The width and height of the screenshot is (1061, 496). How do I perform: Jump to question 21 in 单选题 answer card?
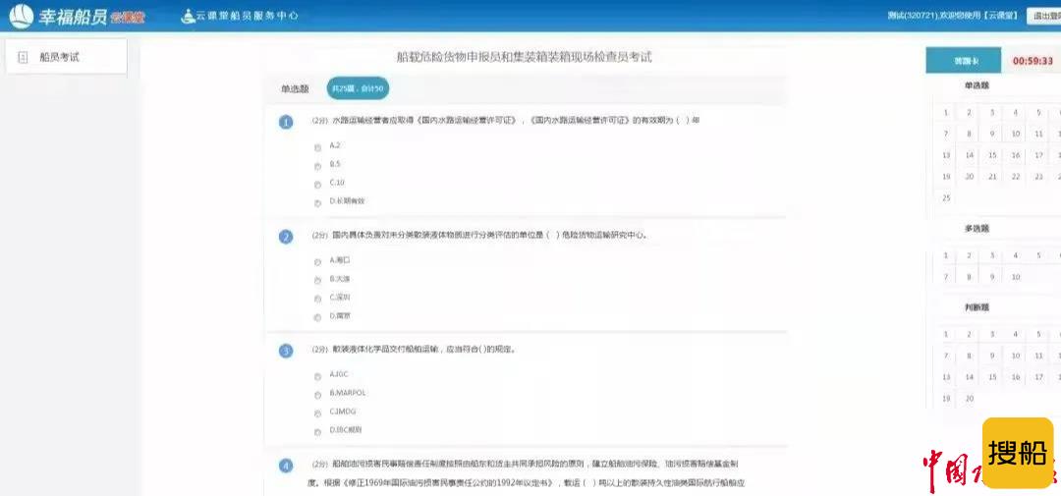click(992, 176)
